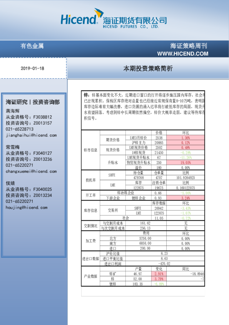This screenshot has height=325, width=229.
Task: Click the LME现货价格 cell
Action: (139, 147)
